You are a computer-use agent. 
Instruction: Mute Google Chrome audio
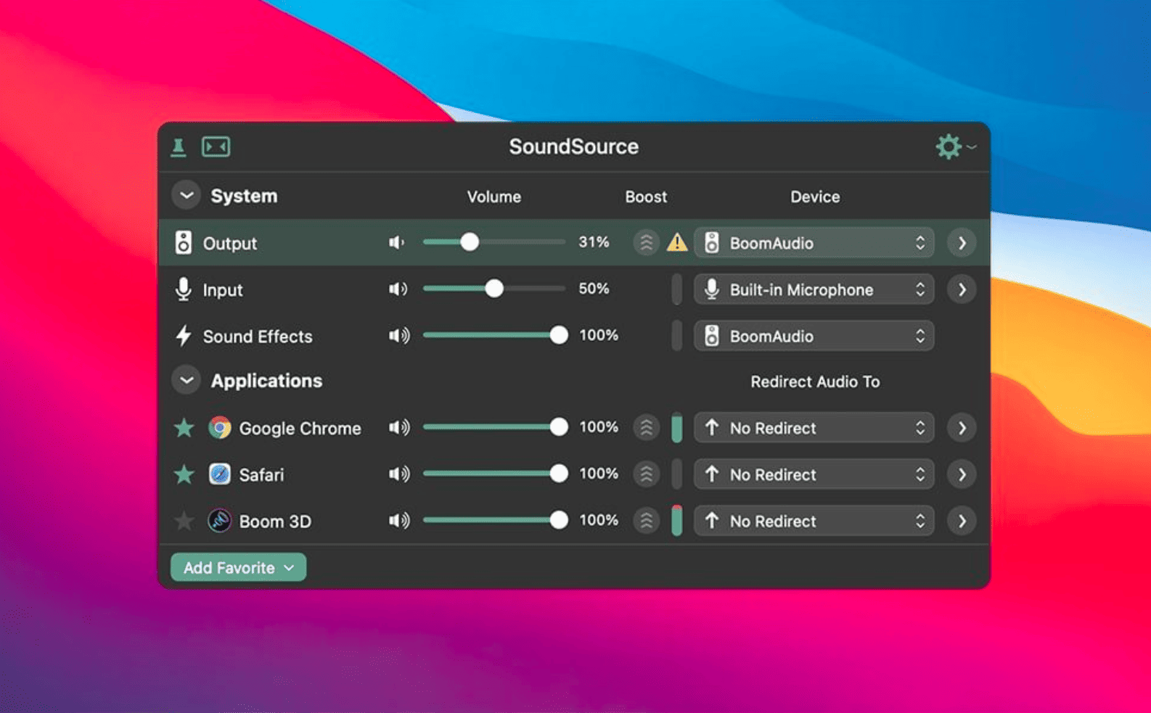(399, 427)
